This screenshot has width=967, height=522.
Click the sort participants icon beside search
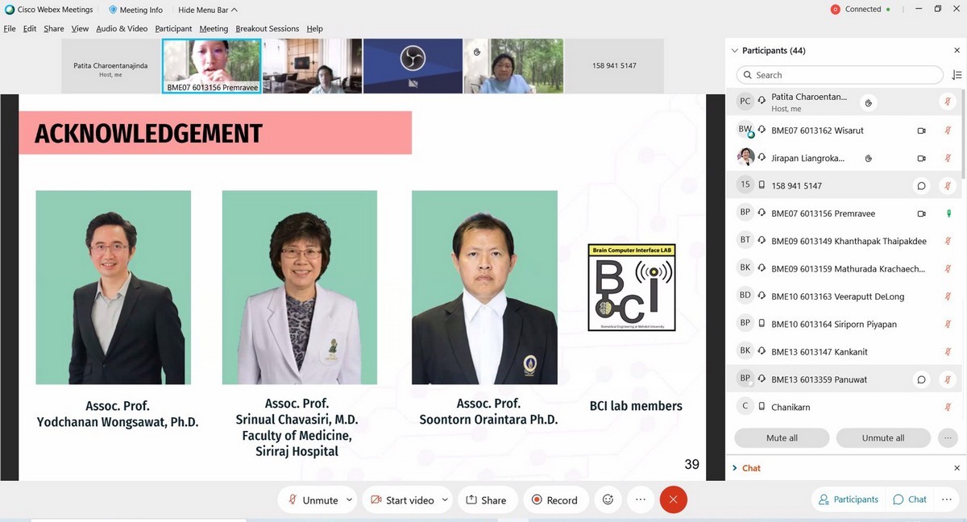(957, 75)
